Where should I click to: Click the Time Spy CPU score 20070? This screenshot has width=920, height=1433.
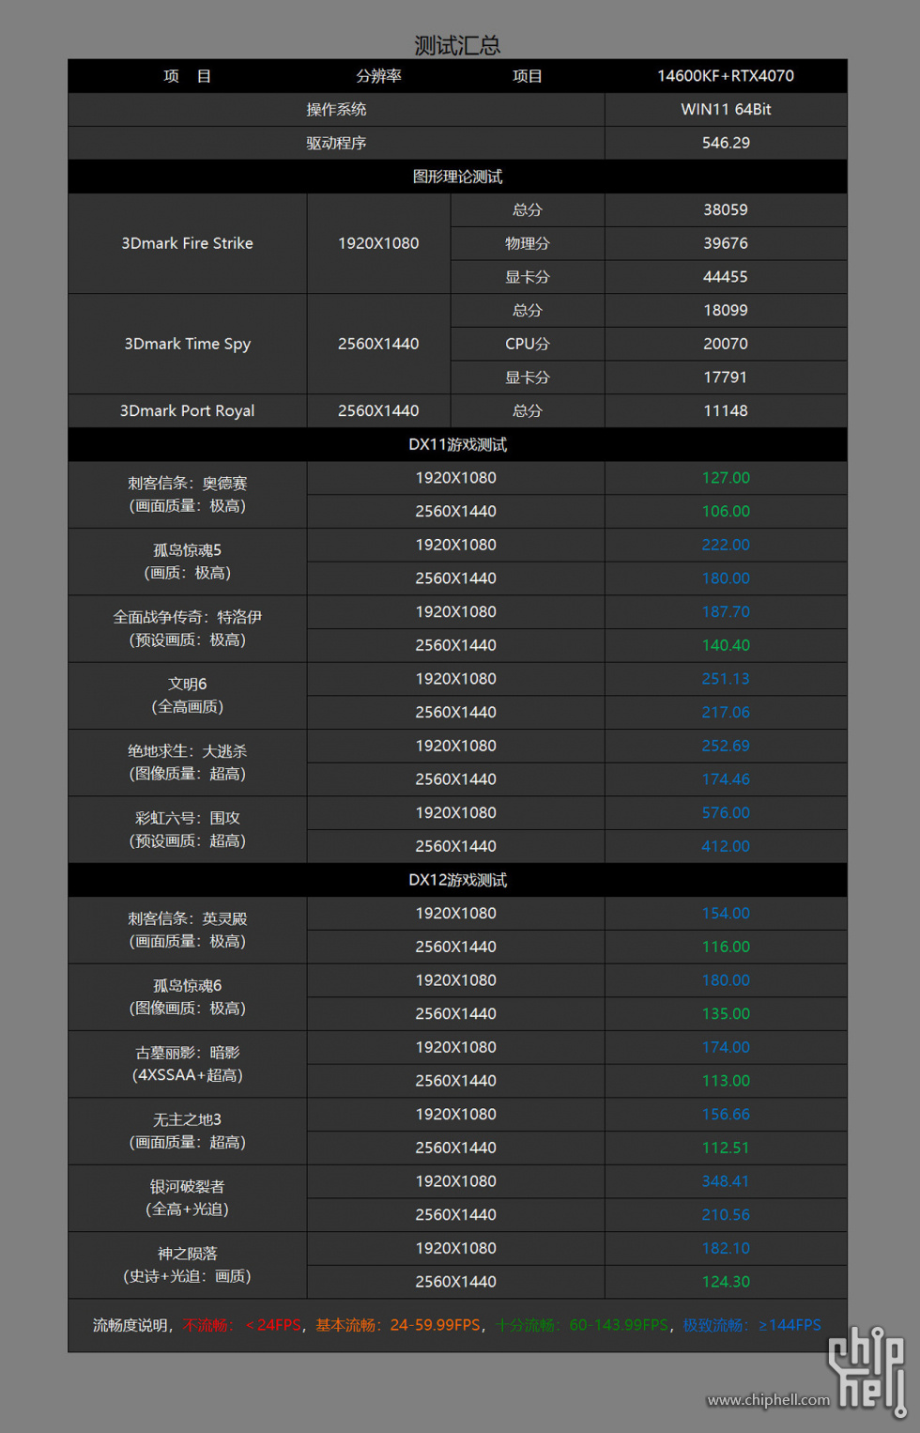pos(725,344)
